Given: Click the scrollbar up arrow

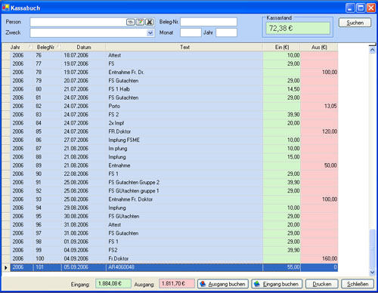Looking at the screenshot, I should coord(372,50).
